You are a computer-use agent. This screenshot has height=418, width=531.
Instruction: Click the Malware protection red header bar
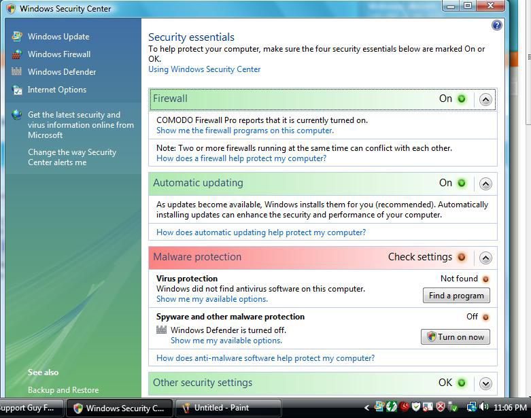323,258
